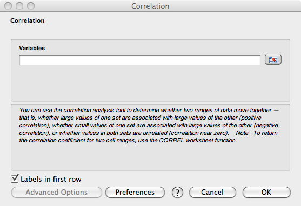
Task: Open the cell range selector icon
Action: [273, 60]
